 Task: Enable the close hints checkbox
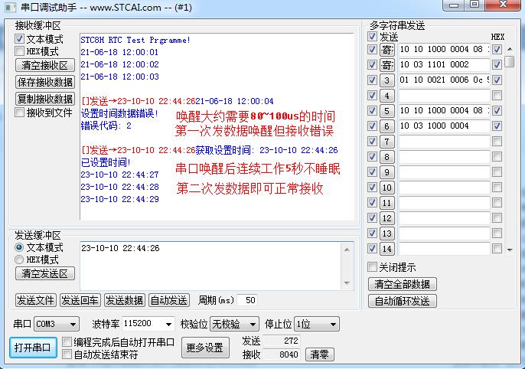pos(372,267)
